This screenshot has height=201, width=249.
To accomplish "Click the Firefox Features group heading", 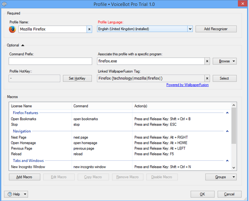I will [x=26, y=113].
